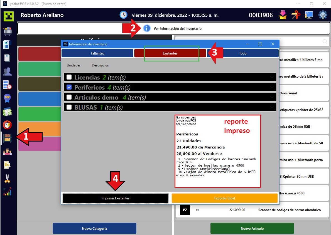Expand the Licencias row chevron
This screenshot has width=331, height=235.
272,77
